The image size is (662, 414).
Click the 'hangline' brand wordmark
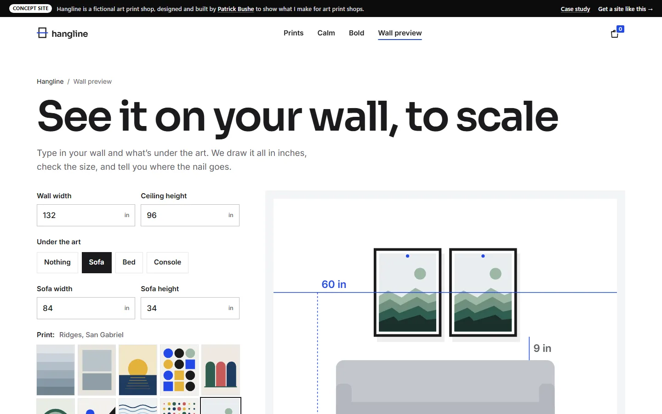pyautogui.click(x=70, y=34)
